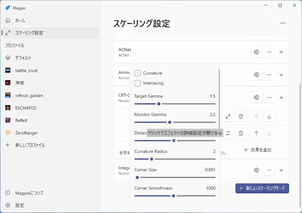Move the first effect down with the arrow

pyautogui.click(x=269, y=117)
